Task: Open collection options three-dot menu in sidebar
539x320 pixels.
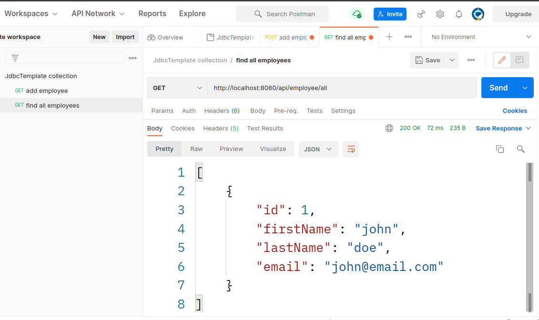Action: click(x=132, y=58)
